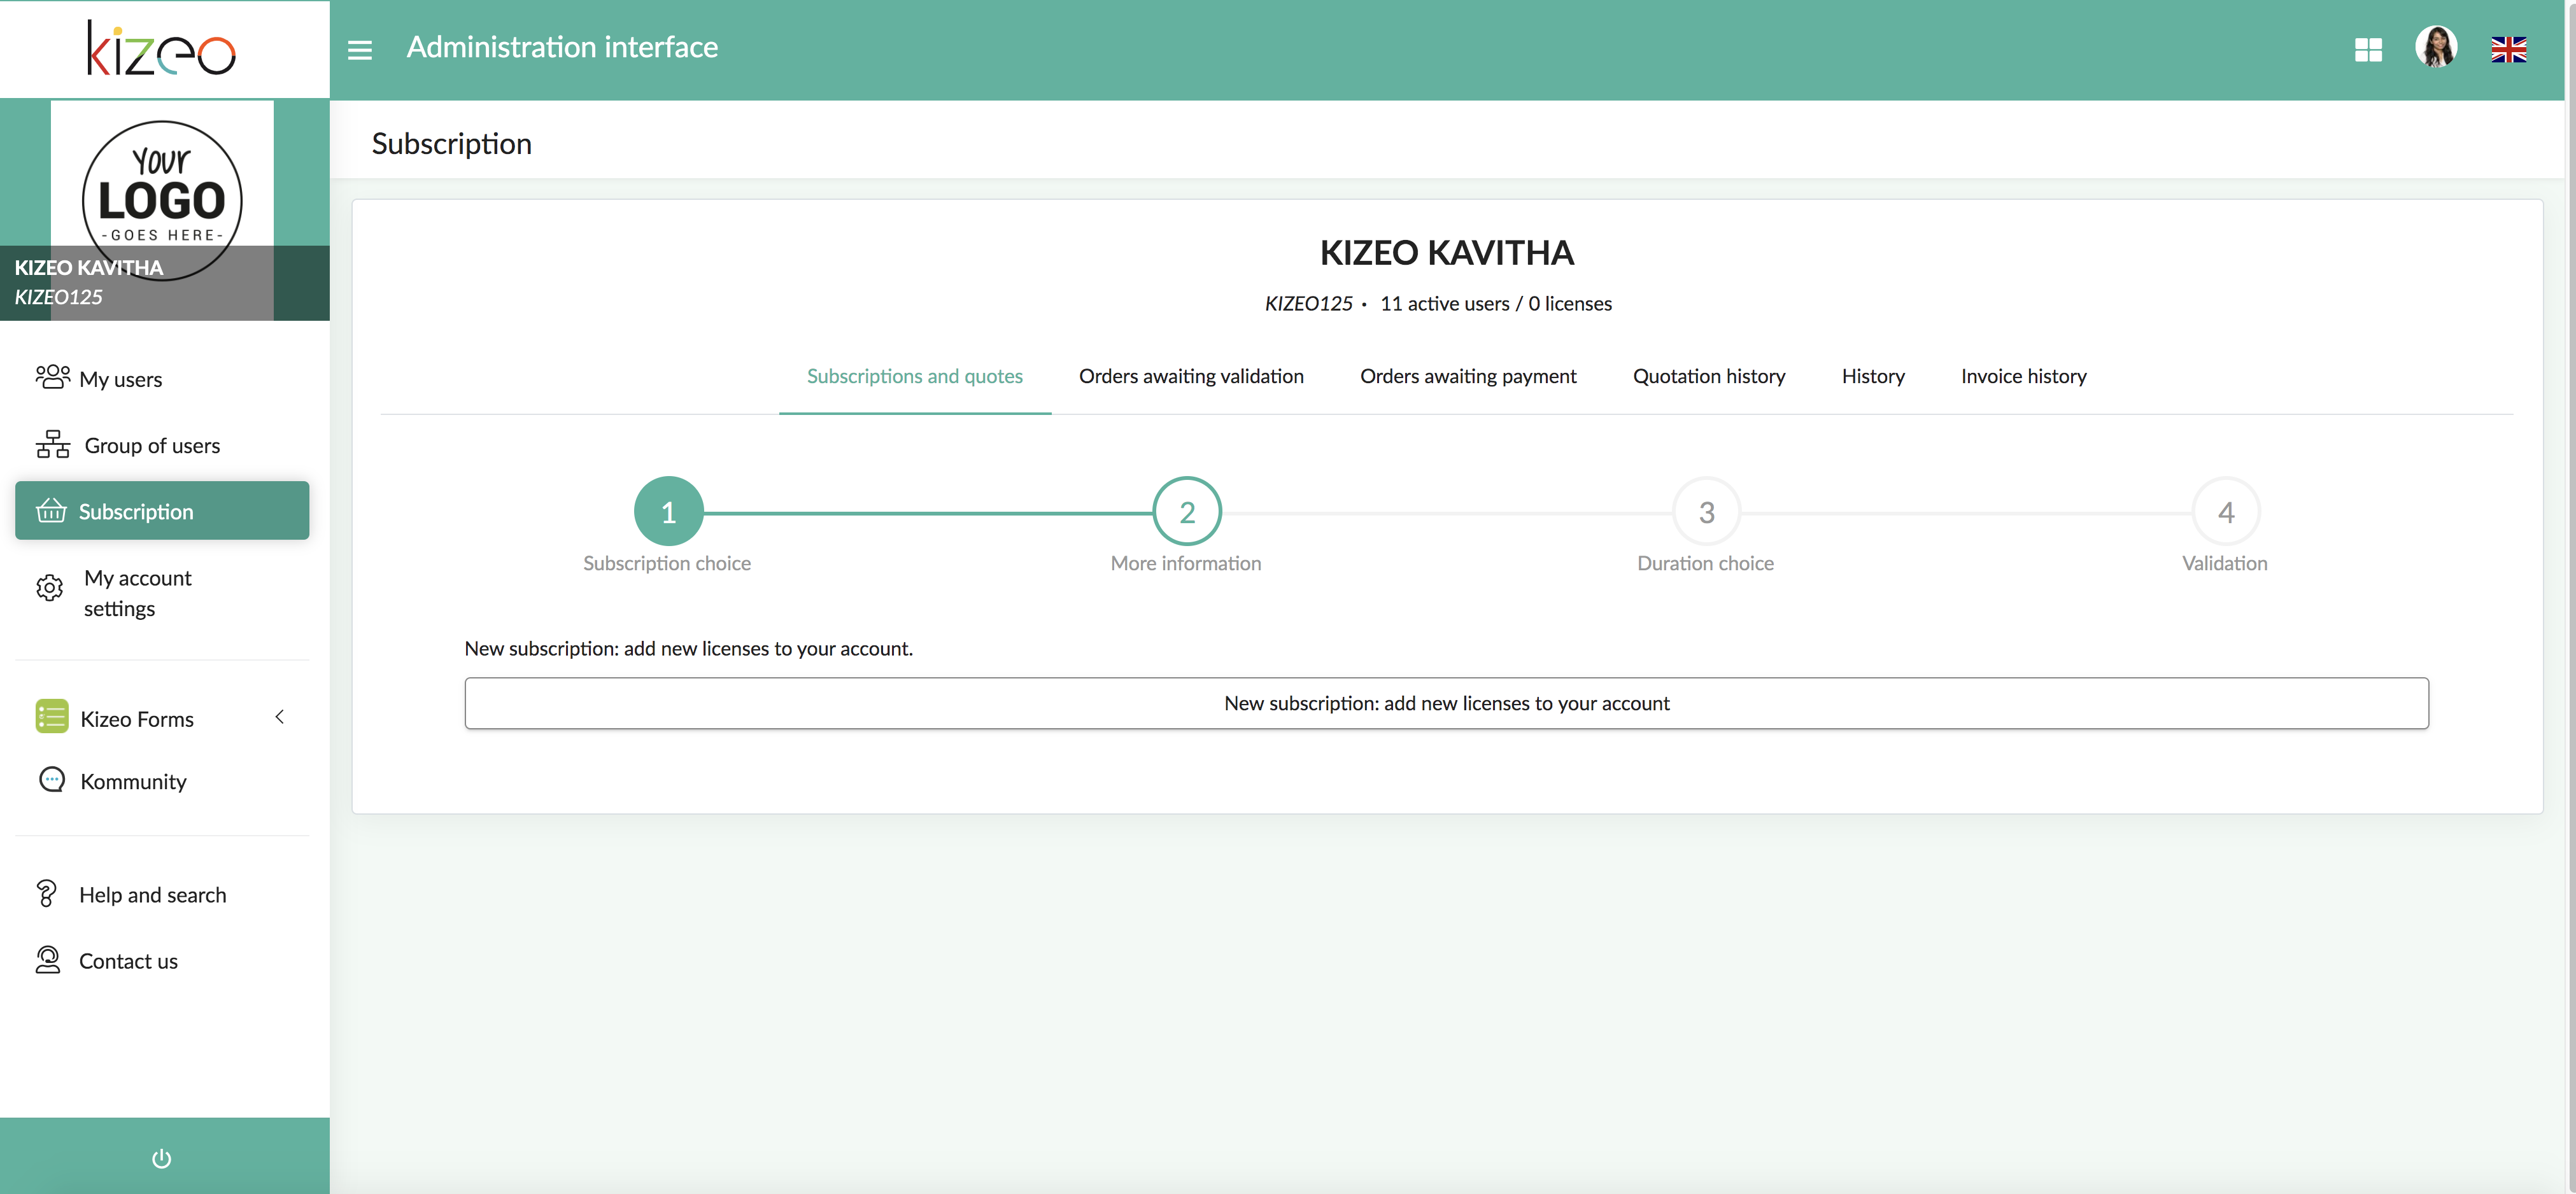Switch to Subscriptions and quotes tab

pyautogui.click(x=914, y=376)
